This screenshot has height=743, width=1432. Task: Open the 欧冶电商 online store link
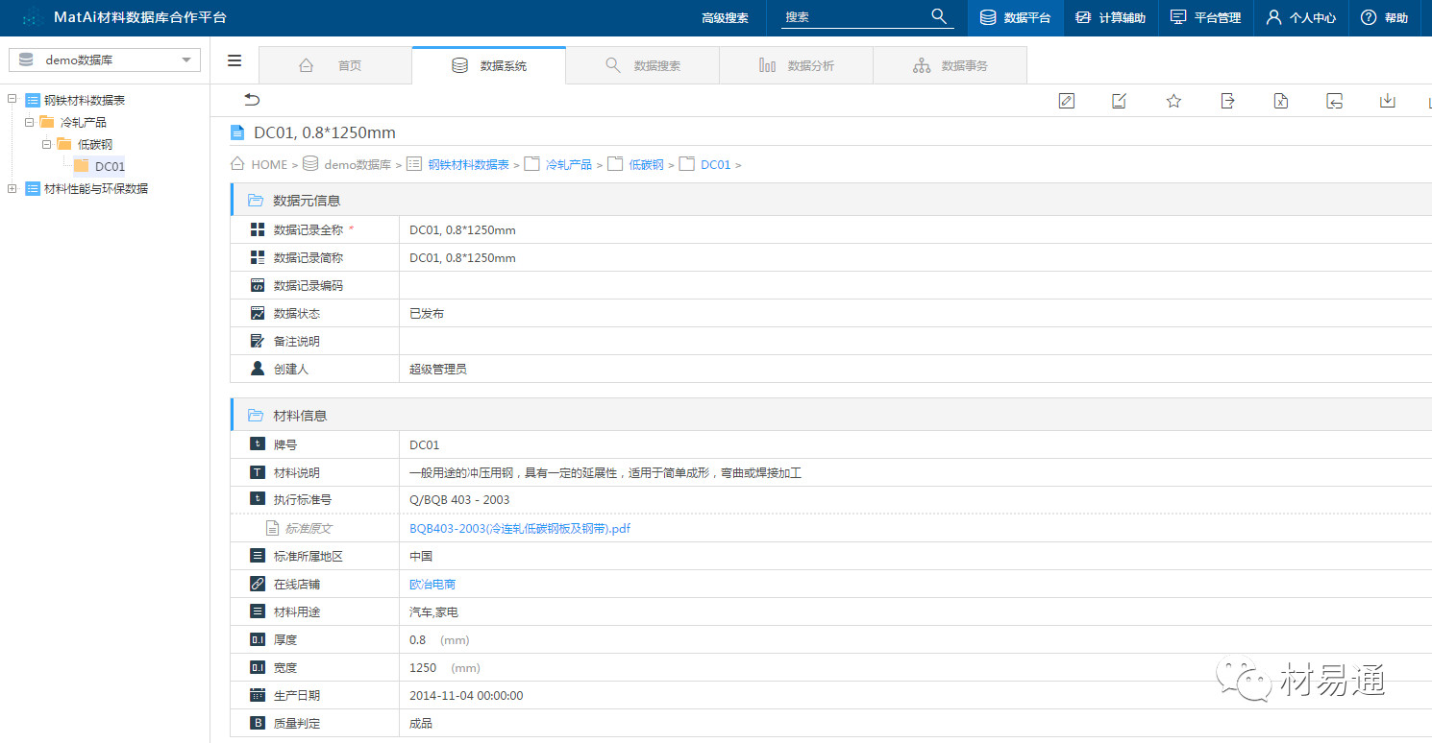pyautogui.click(x=432, y=584)
